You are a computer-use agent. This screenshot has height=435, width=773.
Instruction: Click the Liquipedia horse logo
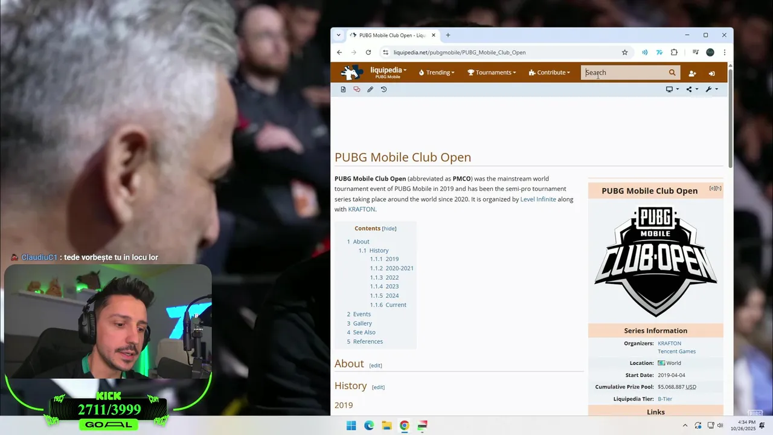351,72
